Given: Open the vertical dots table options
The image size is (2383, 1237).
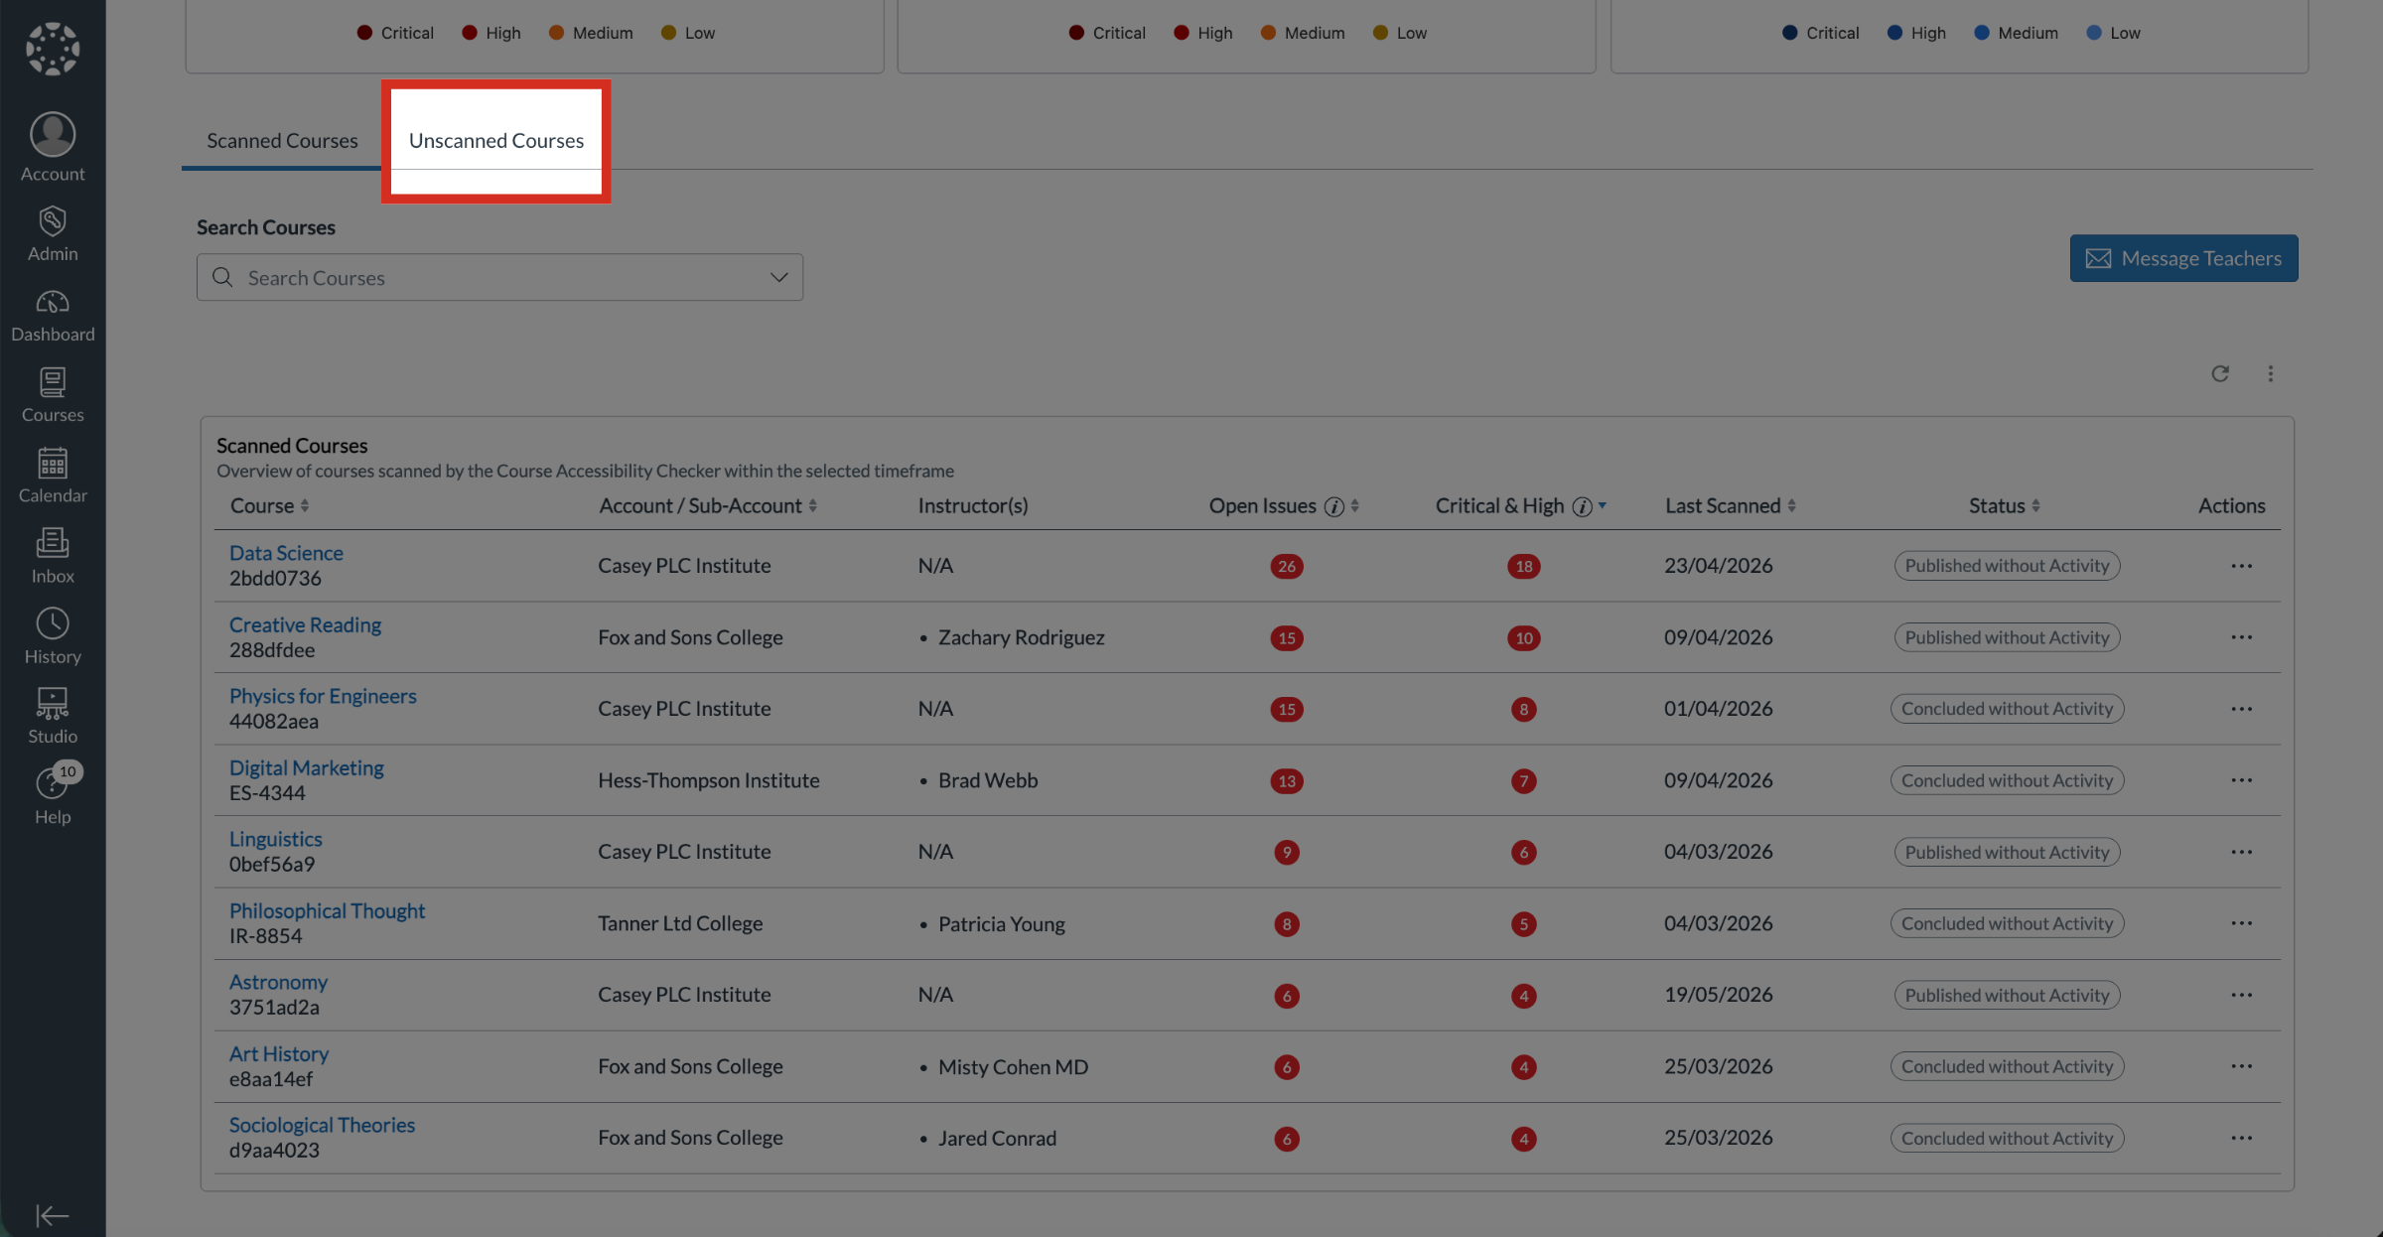Looking at the screenshot, I should pyautogui.click(x=2271, y=373).
